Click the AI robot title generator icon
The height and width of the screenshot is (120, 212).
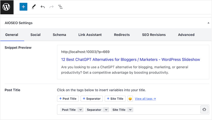pos(204,109)
